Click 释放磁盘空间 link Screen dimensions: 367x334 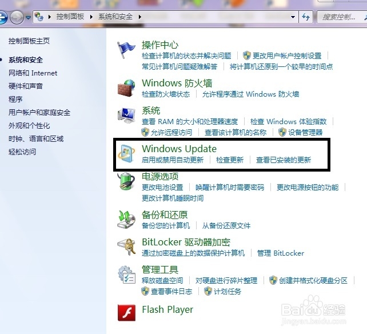pyautogui.click(x=162, y=281)
